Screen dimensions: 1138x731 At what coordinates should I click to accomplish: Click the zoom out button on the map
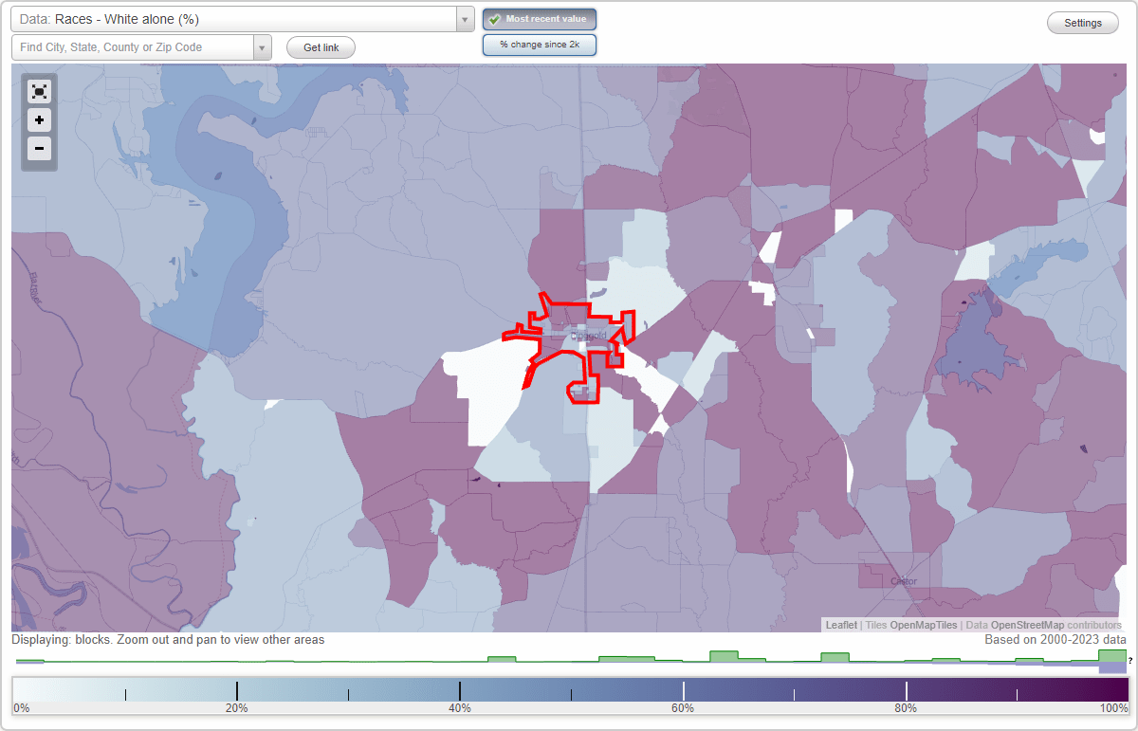[39, 149]
